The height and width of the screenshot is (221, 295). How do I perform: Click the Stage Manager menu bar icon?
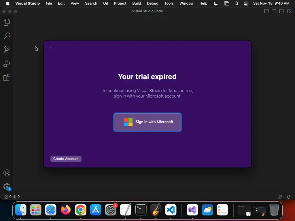226,3
